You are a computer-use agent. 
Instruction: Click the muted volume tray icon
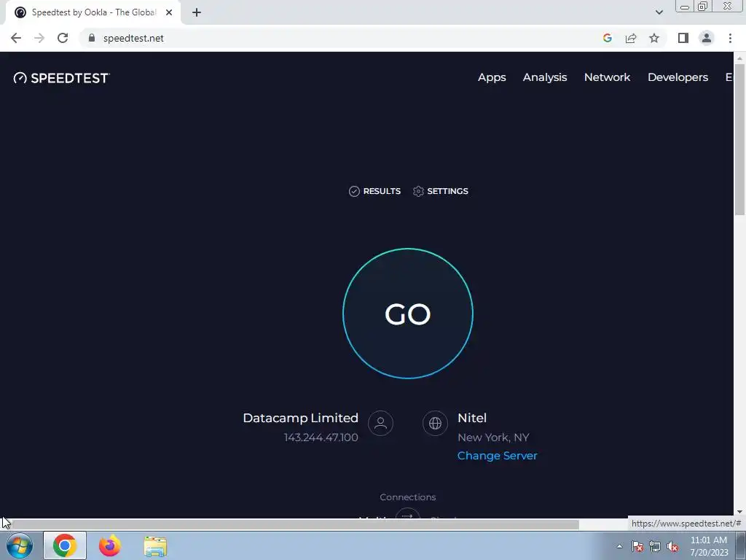pos(672,547)
